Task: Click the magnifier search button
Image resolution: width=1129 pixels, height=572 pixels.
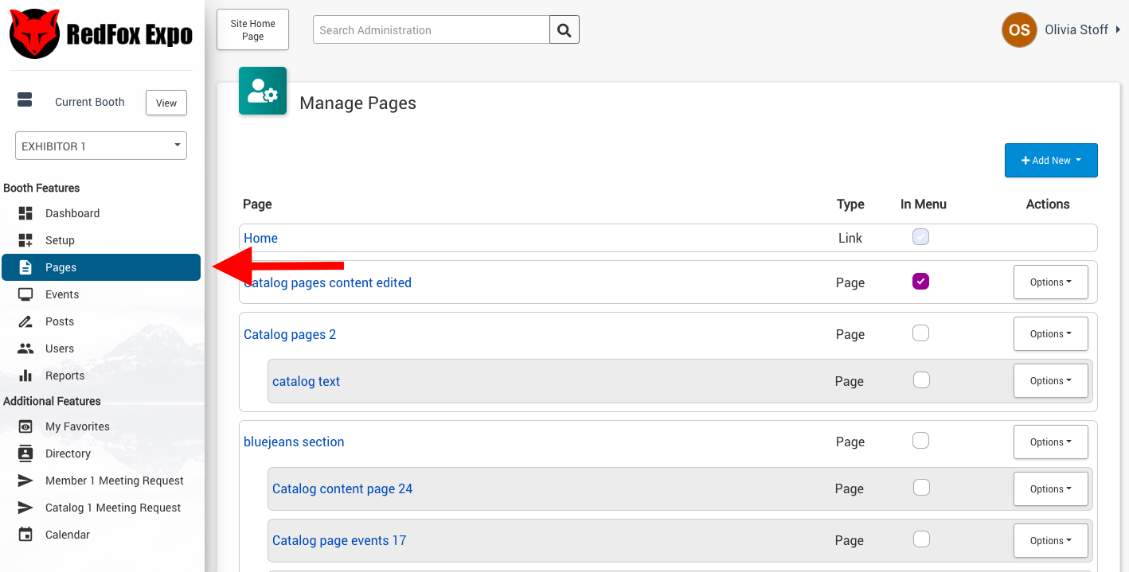Action: [564, 30]
